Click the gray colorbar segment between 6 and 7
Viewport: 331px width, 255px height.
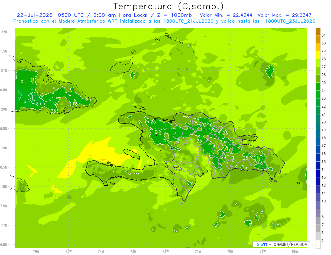click(x=318, y=229)
